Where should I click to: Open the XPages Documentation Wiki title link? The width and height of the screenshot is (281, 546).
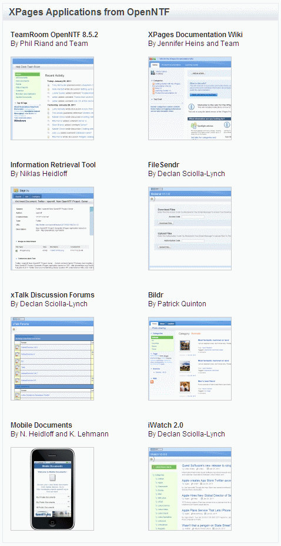pos(195,35)
